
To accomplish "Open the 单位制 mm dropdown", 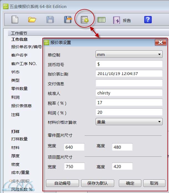I will pos(129,54).
